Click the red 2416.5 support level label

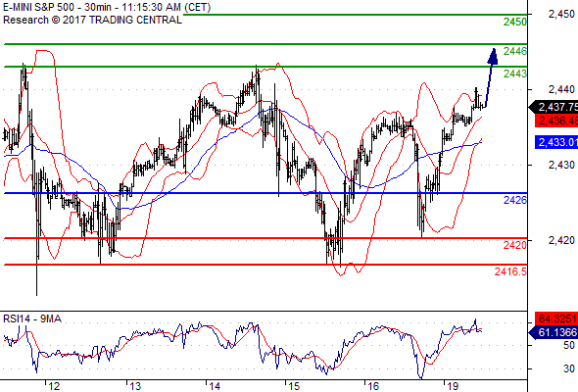coord(510,271)
